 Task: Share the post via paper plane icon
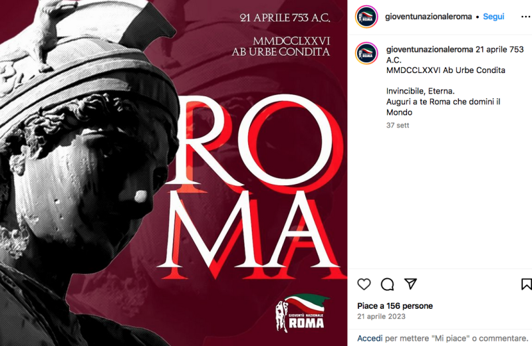[x=410, y=284]
